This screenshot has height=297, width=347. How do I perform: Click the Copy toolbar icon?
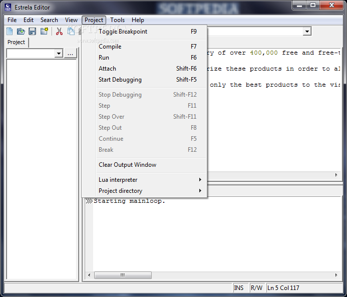71,31
